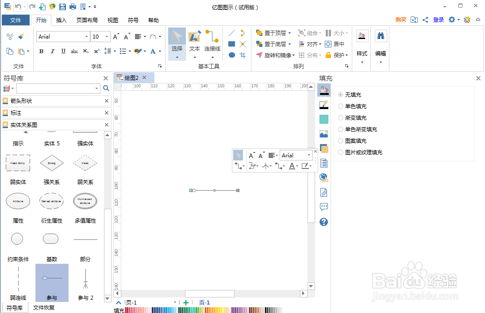This screenshot has height=313, width=485.
Task: Select the 图片或纹理填充 radio option
Action: (x=341, y=153)
